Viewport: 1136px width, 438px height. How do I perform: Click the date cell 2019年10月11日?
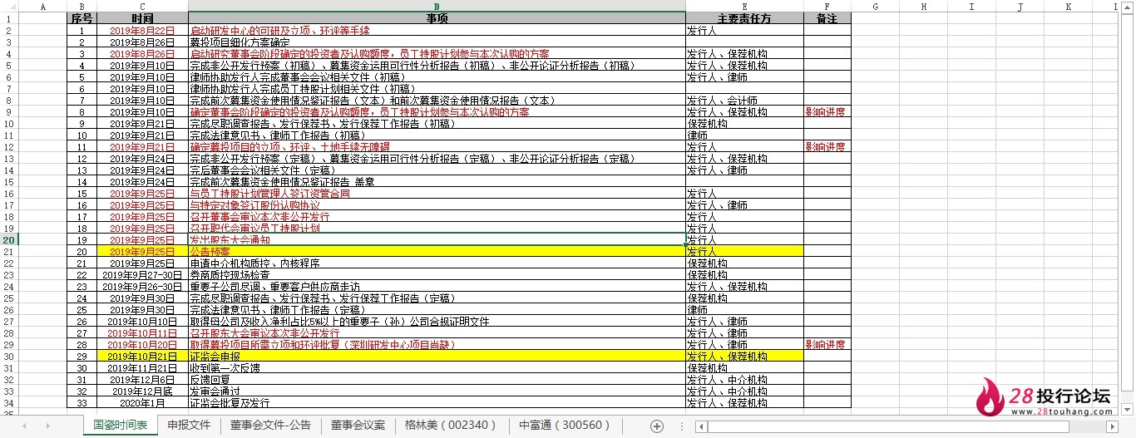click(x=142, y=332)
